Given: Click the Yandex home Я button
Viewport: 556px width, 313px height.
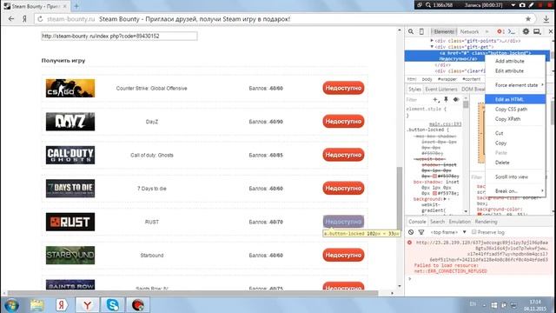Looking at the screenshot, I should click(24, 19).
